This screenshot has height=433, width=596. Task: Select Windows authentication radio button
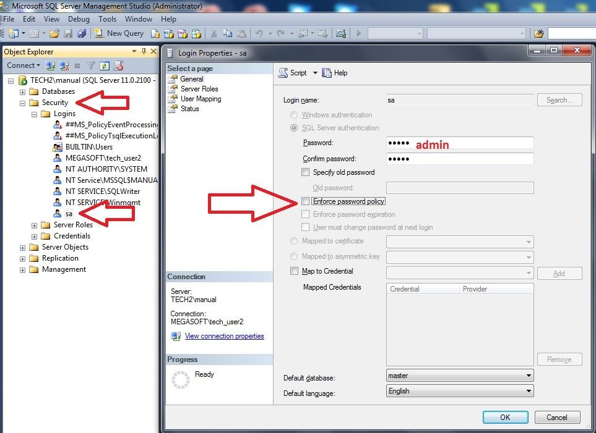(294, 115)
